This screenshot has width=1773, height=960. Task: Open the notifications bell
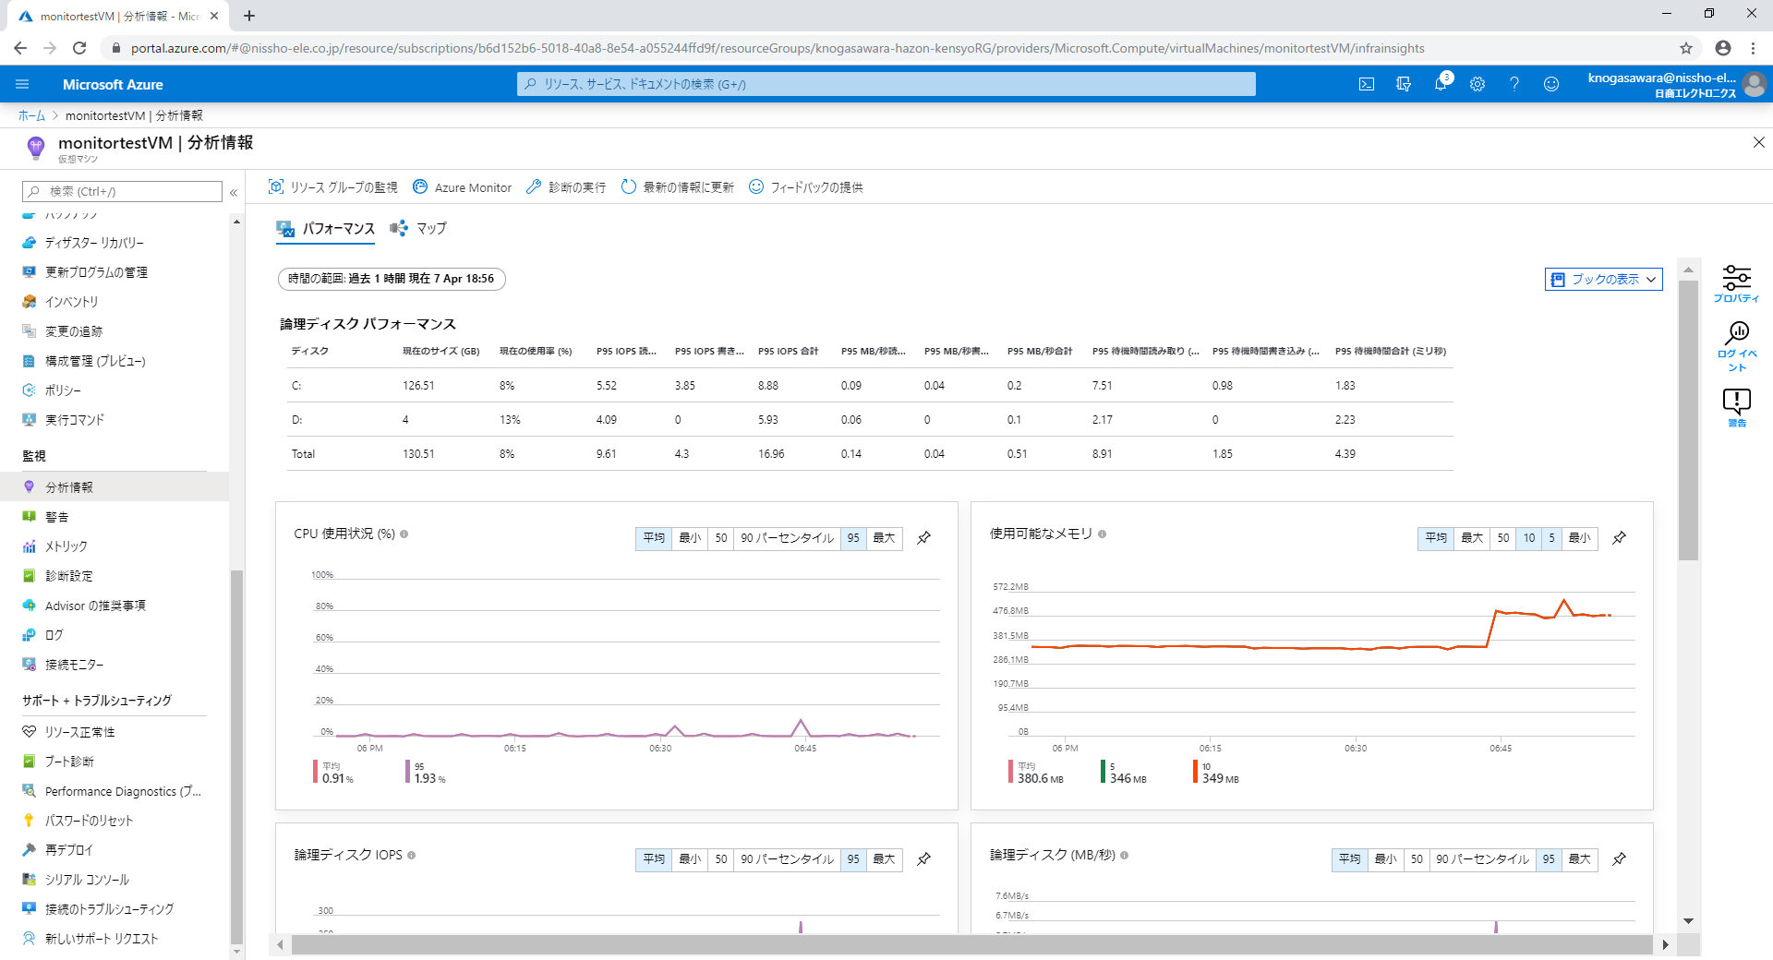tap(1440, 84)
